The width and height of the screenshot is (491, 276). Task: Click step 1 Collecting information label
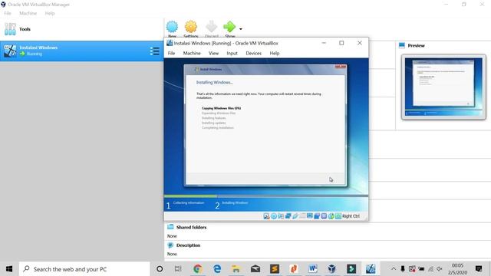189,202
